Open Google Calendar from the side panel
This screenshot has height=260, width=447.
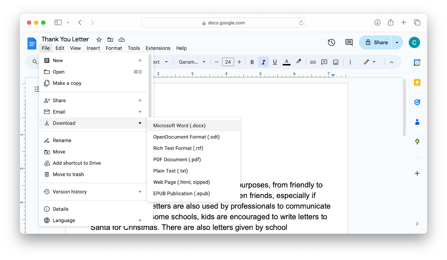coord(417,63)
